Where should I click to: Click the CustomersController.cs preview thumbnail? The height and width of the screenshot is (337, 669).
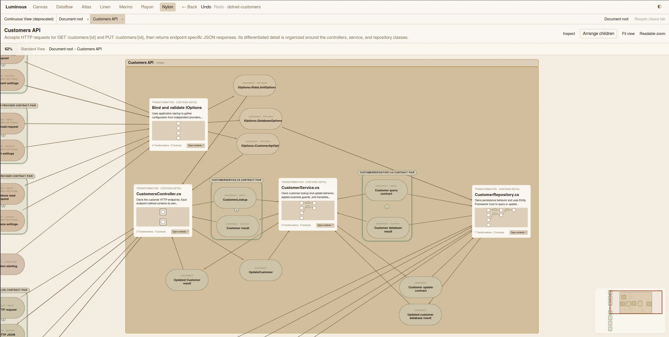point(163,217)
